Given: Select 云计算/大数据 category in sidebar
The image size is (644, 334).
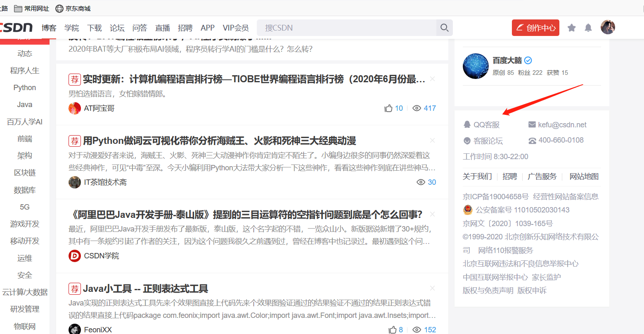Looking at the screenshot, I should [25, 292].
